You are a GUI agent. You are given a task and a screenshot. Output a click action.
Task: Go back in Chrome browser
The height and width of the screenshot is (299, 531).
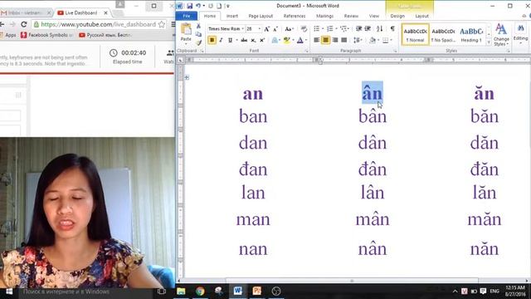tap(2, 24)
